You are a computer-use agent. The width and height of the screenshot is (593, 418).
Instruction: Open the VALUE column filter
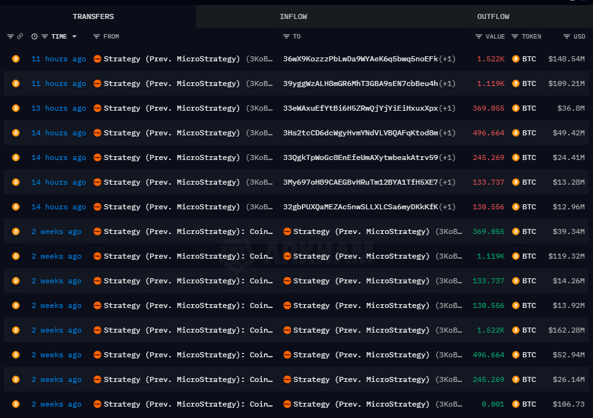pos(479,36)
